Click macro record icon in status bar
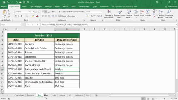The width and height of the screenshot is (178, 100). click(x=9, y=99)
